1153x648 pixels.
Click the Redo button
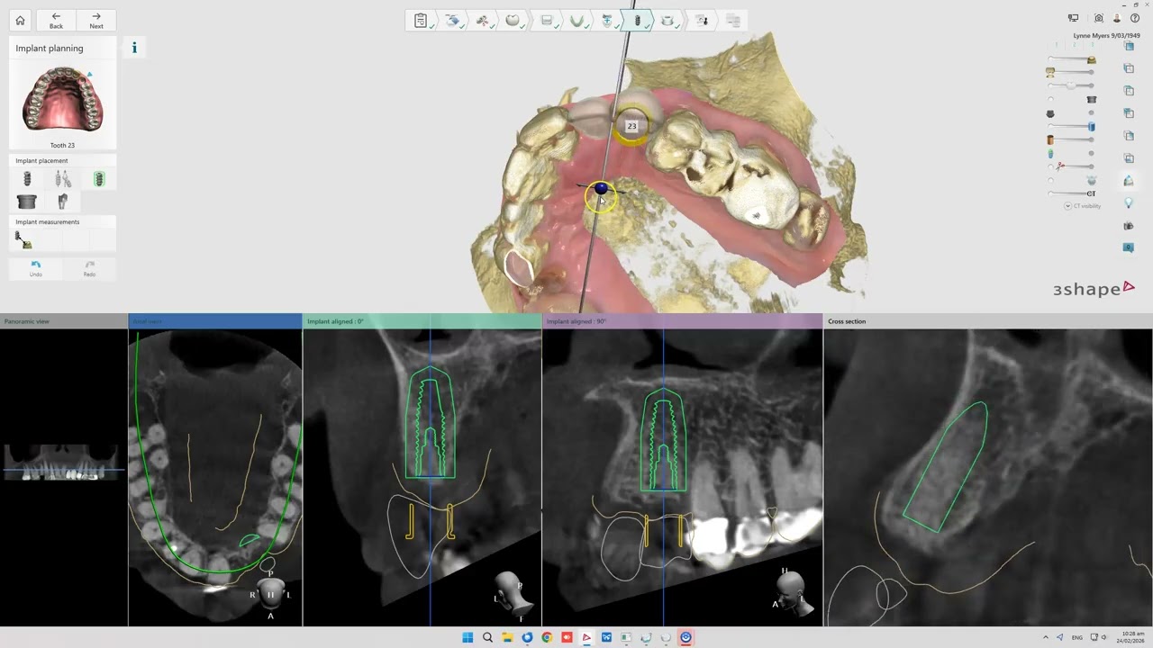(89, 268)
